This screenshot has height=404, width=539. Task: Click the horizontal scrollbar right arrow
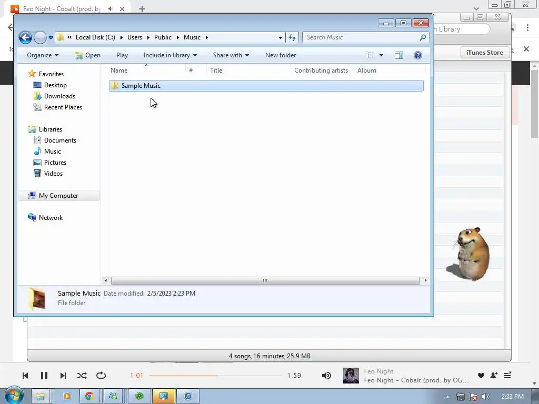pos(425,280)
